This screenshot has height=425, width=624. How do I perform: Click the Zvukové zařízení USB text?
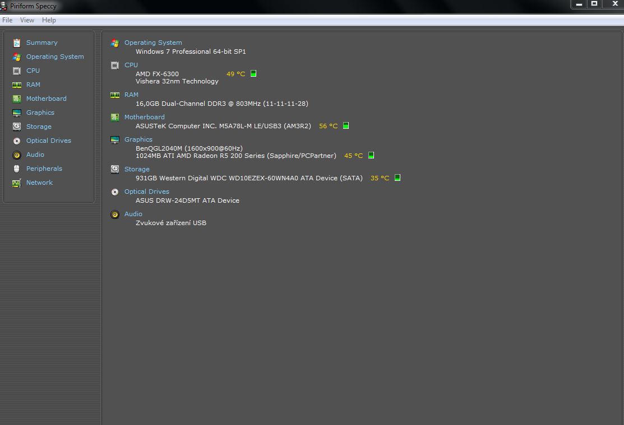pos(171,223)
